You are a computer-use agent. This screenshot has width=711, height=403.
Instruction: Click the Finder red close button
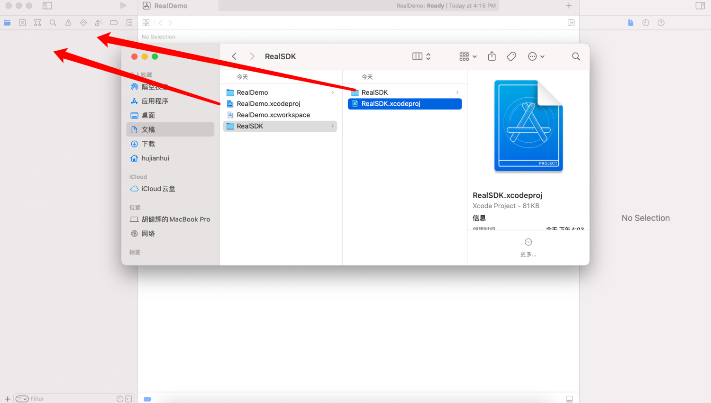coord(135,56)
